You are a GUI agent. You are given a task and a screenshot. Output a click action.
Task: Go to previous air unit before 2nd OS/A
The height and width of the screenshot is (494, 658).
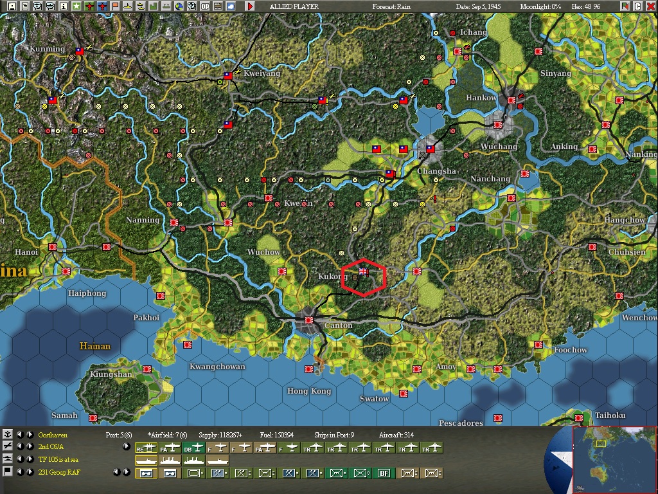tap(20, 446)
